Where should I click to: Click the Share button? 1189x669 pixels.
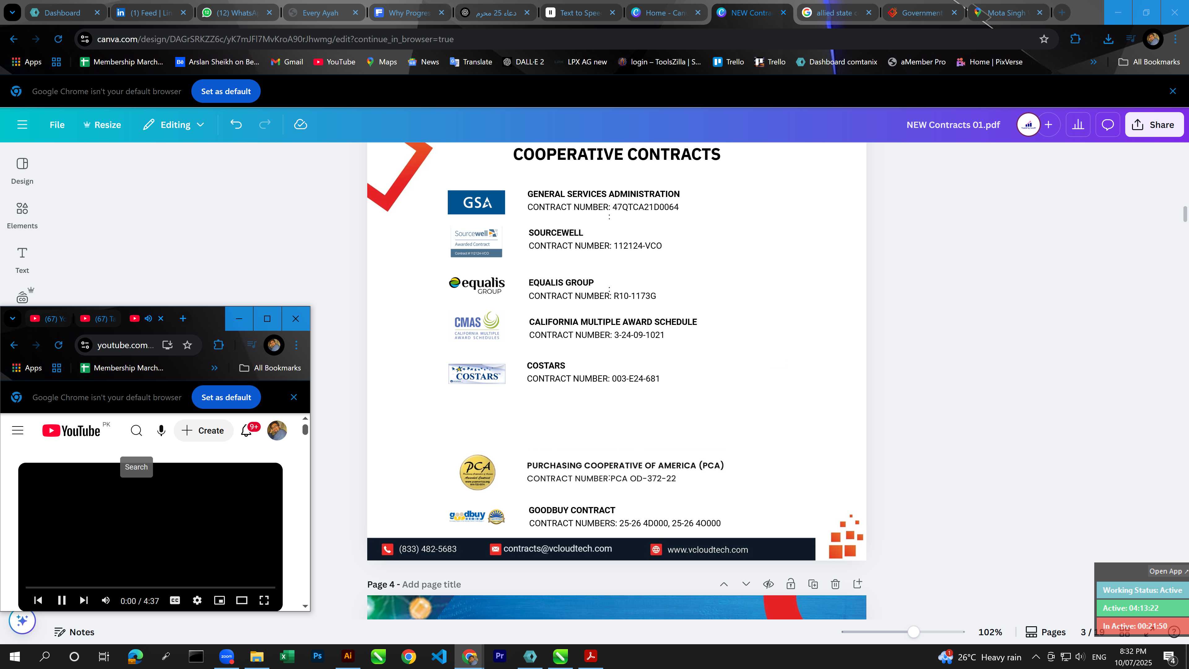[1154, 125]
